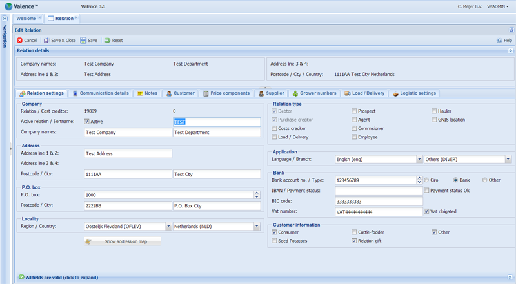
Task: Expand the validation status bar arrow
Action: pos(510,277)
